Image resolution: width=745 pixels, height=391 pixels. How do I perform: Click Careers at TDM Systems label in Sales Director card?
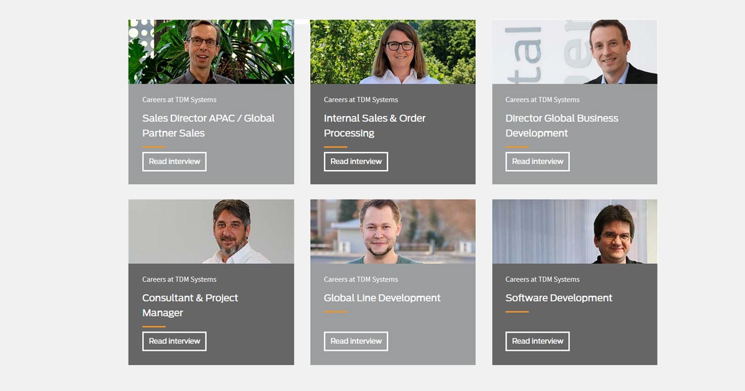point(179,99)
